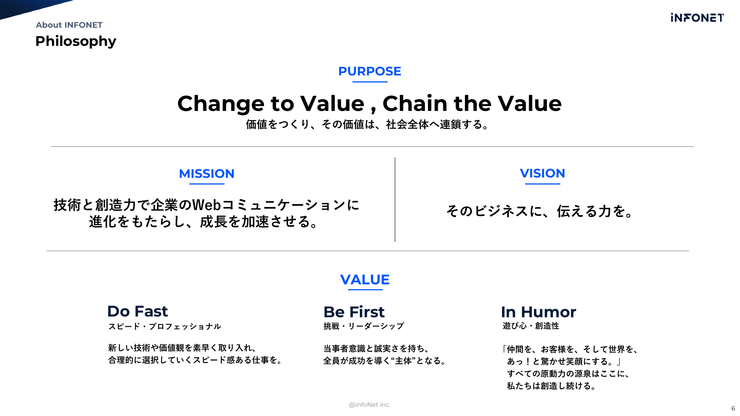The width and height of the screenshot is (740, 416).
Task: Click the About INFONET subtitle
Action: point(69,25)
